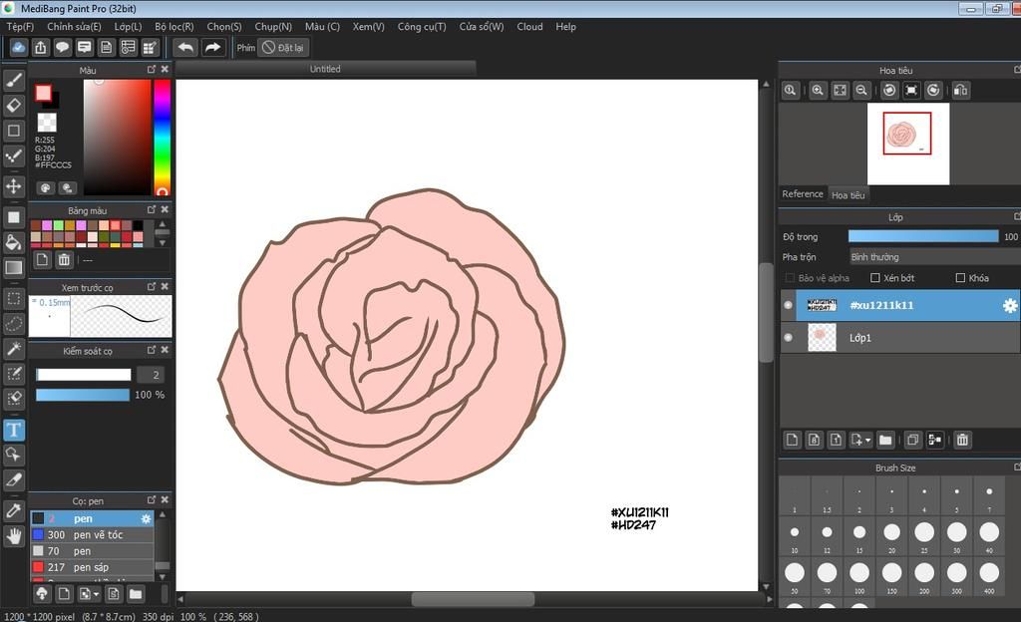This screenshot has width=1021, height=622.
Task: Undock the Màu color panel
Action: [x=152, y=69]
